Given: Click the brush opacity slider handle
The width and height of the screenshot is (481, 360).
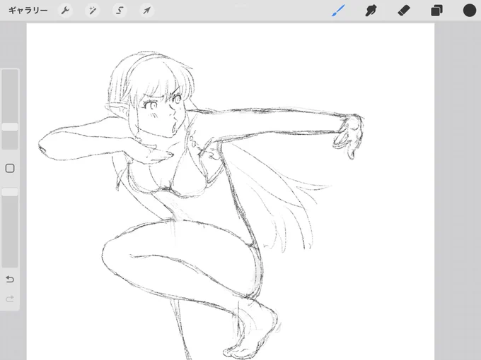Looking at the screenshot, I should tap(10, 192).
